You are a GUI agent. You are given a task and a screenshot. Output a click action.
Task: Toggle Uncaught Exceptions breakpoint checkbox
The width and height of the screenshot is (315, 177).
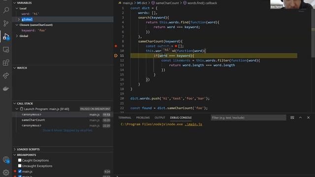[x=20, y=166]
